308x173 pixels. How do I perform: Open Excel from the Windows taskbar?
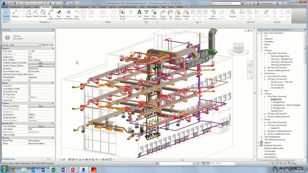[53, 170]
